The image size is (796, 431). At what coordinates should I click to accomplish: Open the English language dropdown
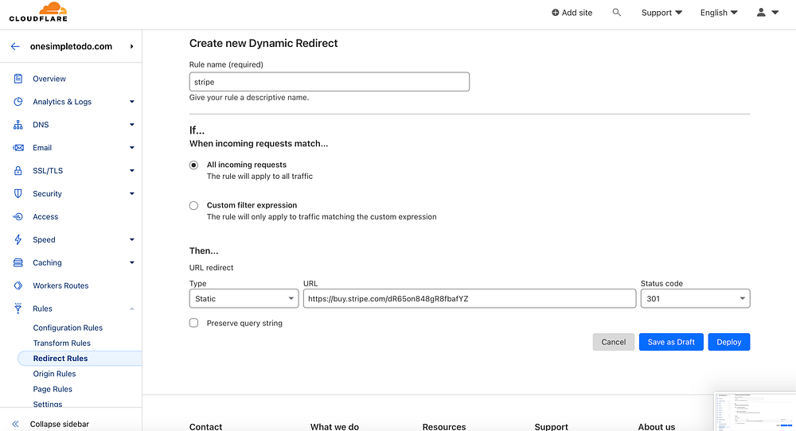[x=719, y=13]
